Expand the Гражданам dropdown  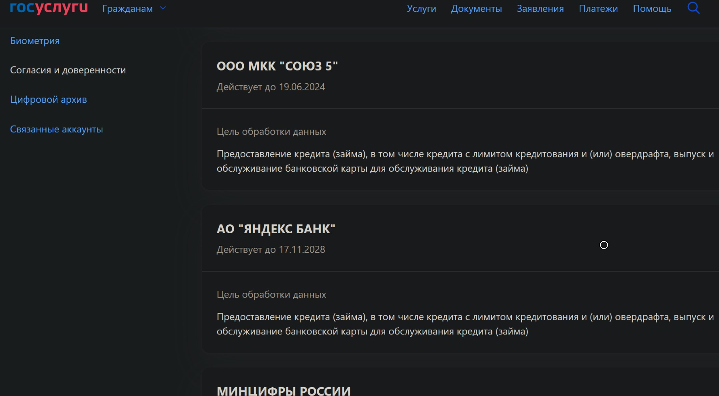pyautogui.click(x=134, y=9)
